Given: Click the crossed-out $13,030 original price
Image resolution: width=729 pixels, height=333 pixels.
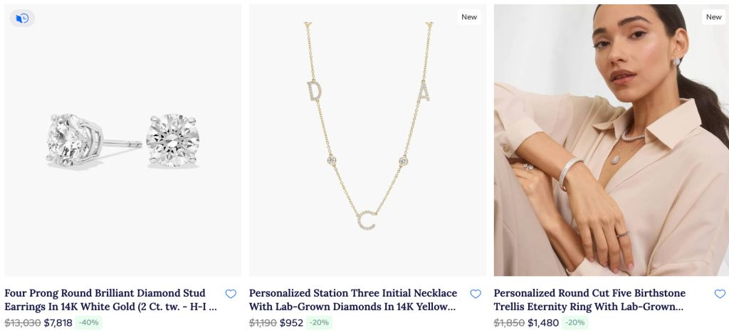Looking at the screenshot, I should [22, 322].
